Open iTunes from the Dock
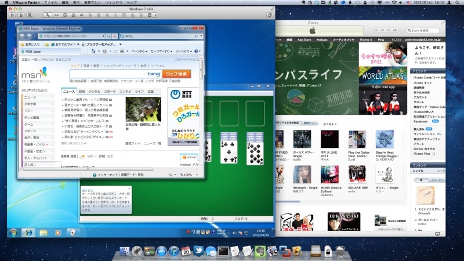 coord(173,251)
